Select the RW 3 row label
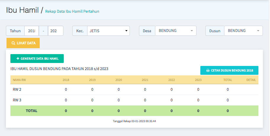This screenshot has width=270, height=136. click(x=17, y=100)
